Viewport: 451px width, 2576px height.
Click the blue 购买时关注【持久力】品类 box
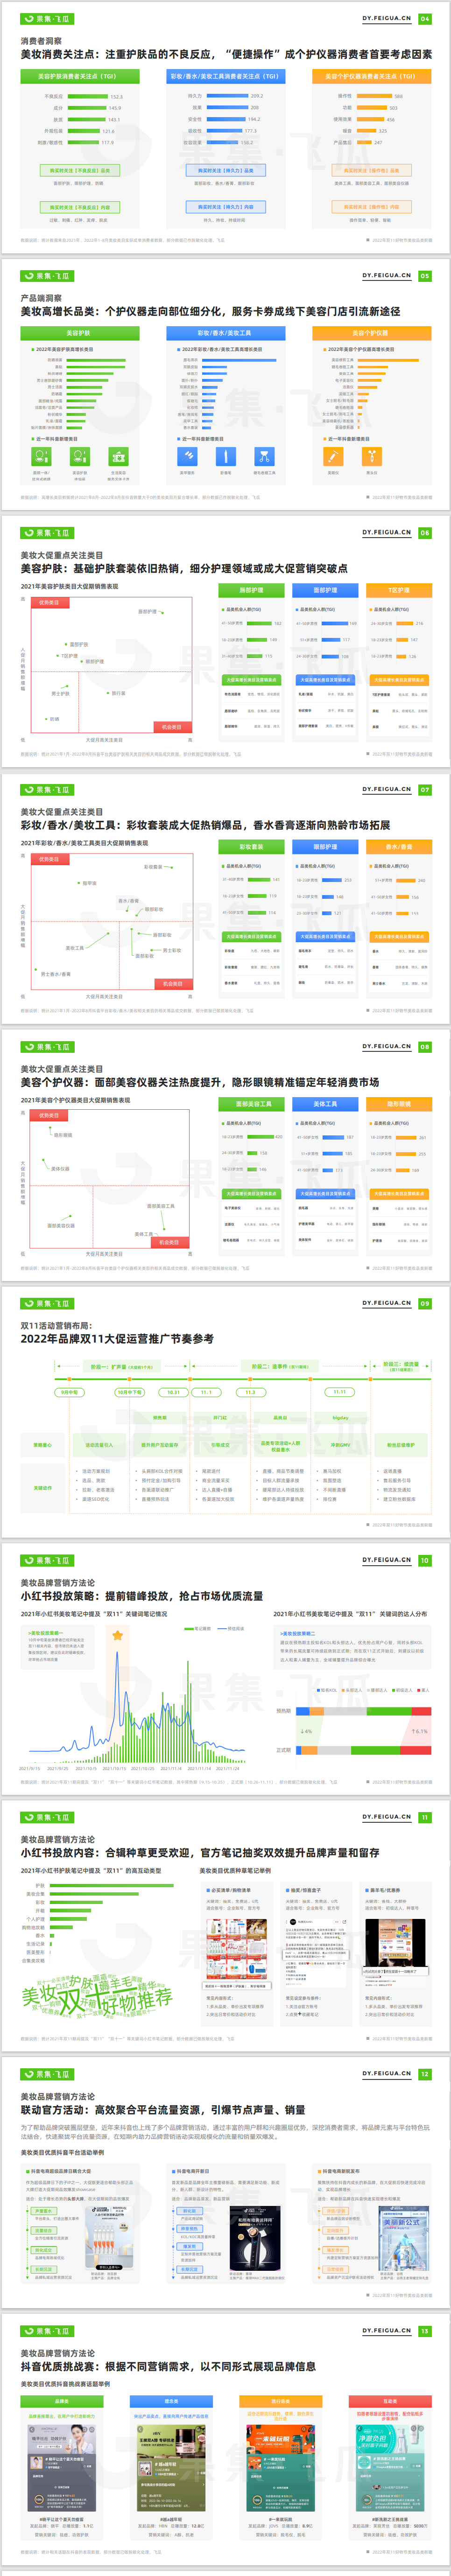pyautogui.click(x=225, y=171)
